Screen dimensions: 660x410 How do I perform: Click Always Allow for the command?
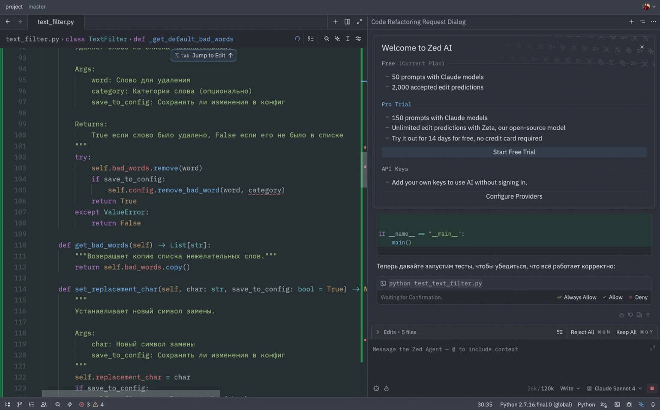576,297
